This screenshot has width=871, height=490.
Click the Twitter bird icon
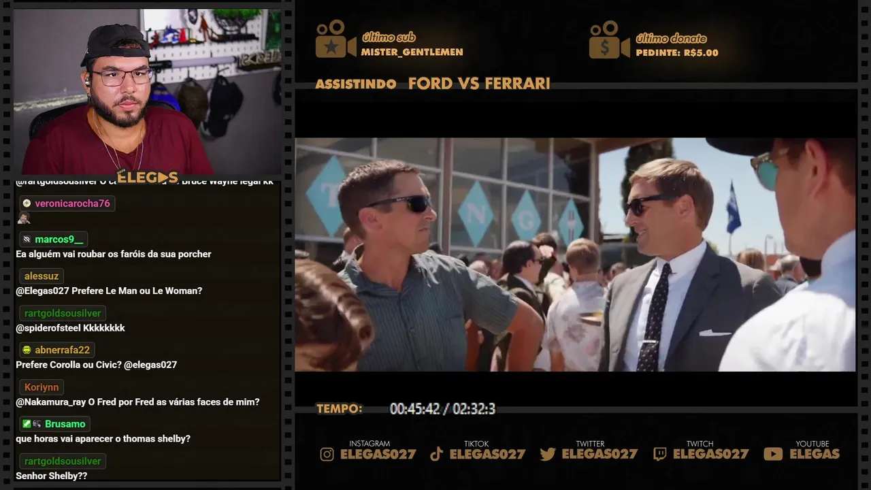click(548, 454)
